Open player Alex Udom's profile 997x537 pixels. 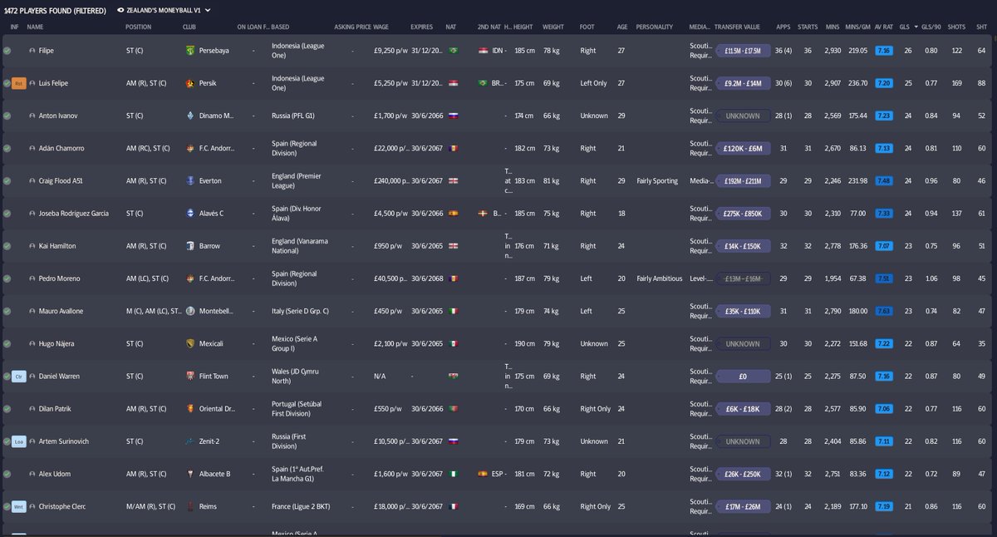tap(54, 473)
